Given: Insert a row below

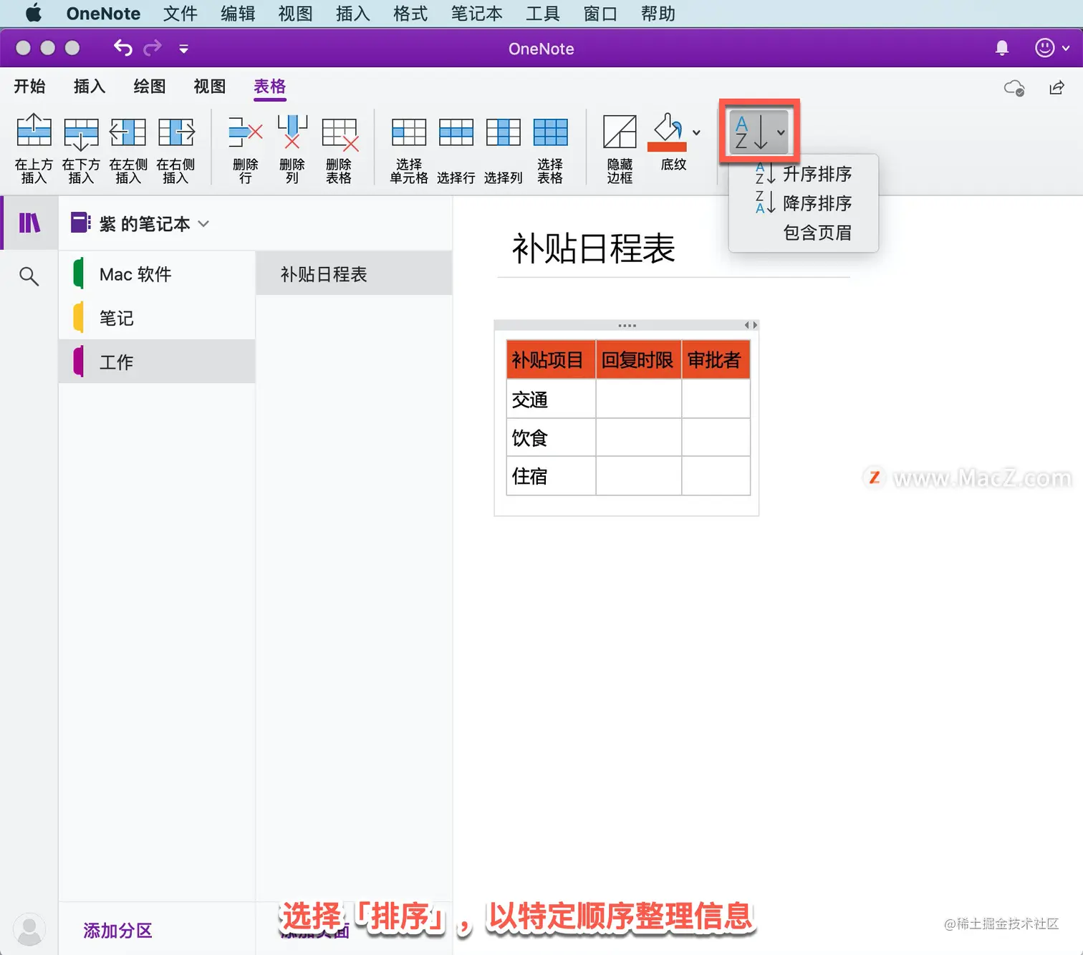Looking at the screenshot, I should [81, 148].
